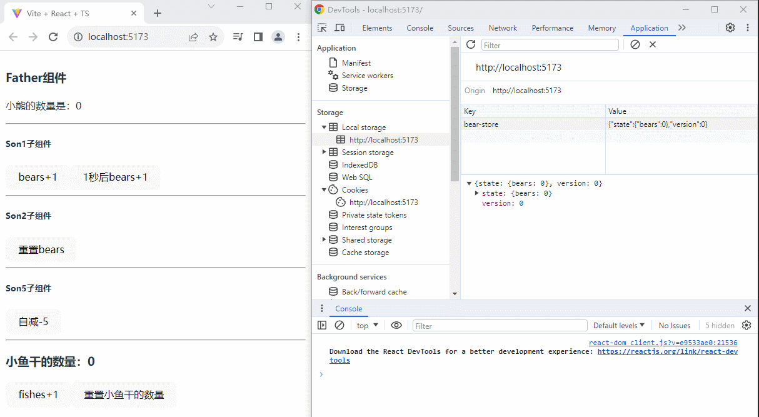Click the storage Filter input field
The height and width of the screenshot is (417, 759).
(550, 45)
